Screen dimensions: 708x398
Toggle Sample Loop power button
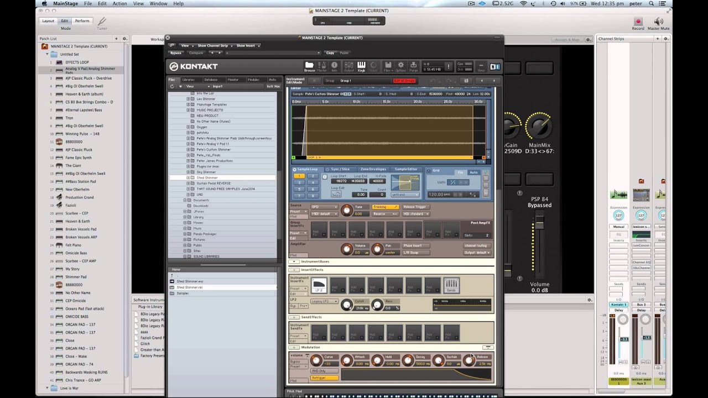(295, 169)
